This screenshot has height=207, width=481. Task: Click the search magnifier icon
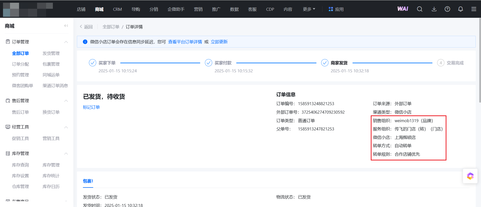coord(420,9)
